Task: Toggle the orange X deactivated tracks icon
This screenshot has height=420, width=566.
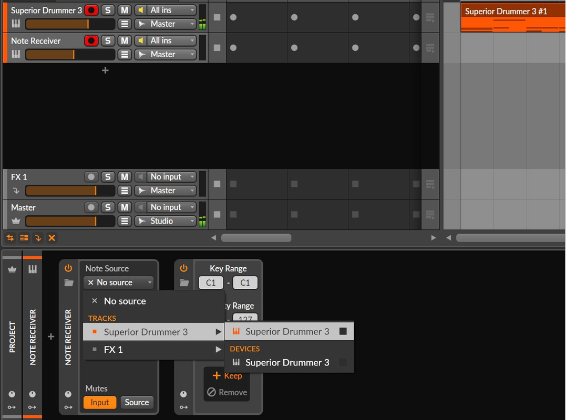Action: [x=52, y=238]
